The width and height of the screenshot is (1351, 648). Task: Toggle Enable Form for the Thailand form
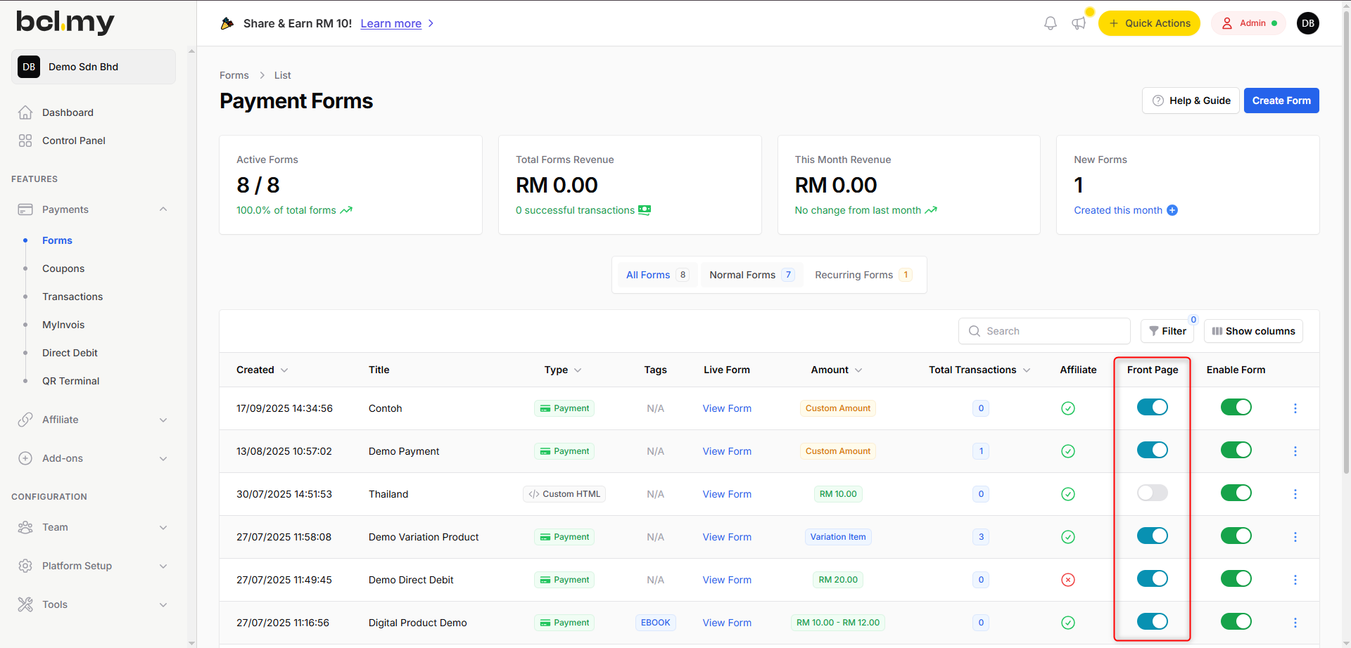pyautogui.click(x=1236, y=493)
